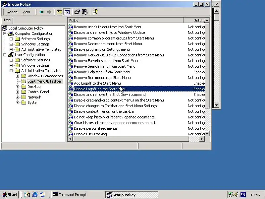Expand the Control Panel node
The image size is (265, 199).
point(18,92)
